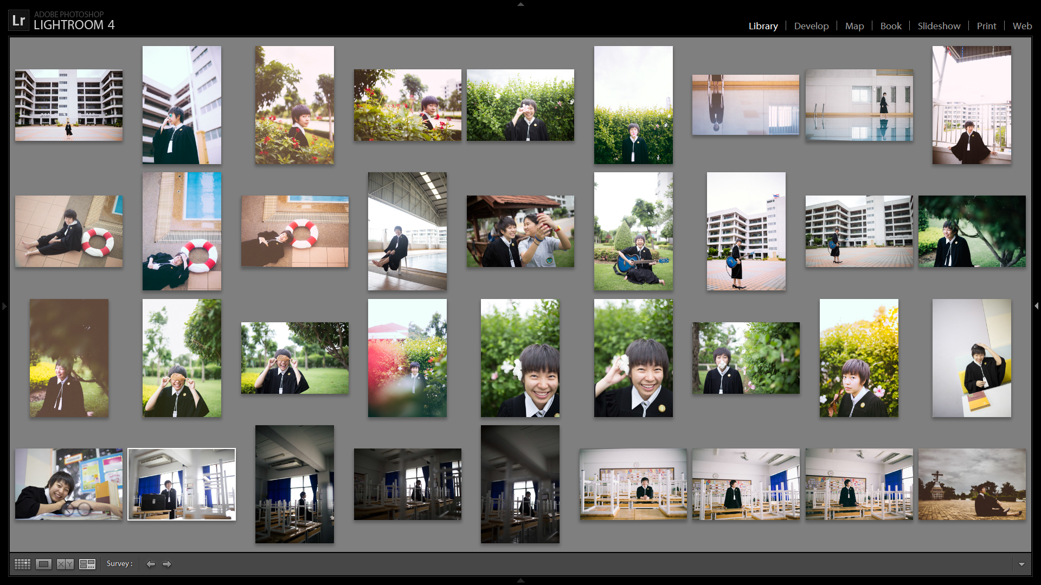Expand the right panel group arrow
The width and height of the screenshot is (1041, 585).
tap(1037, 306)
